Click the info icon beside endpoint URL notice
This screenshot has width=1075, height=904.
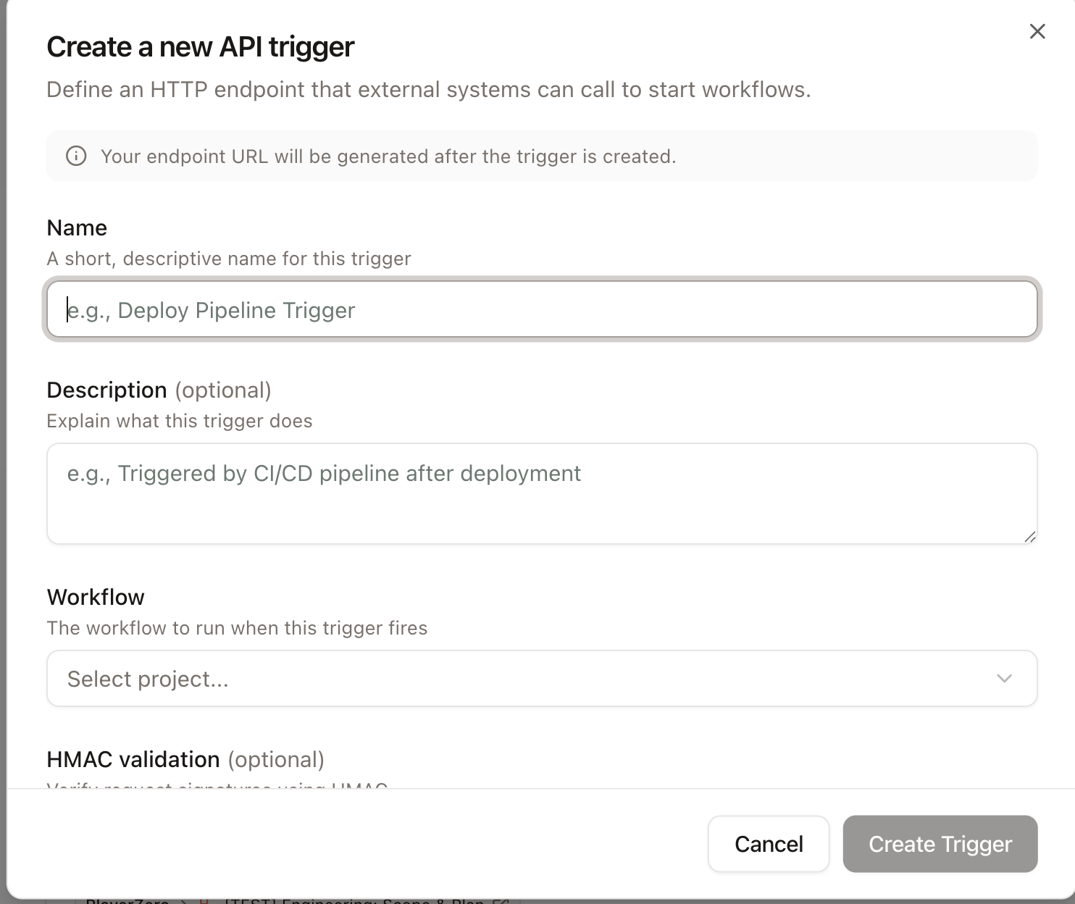coord(76,156)
